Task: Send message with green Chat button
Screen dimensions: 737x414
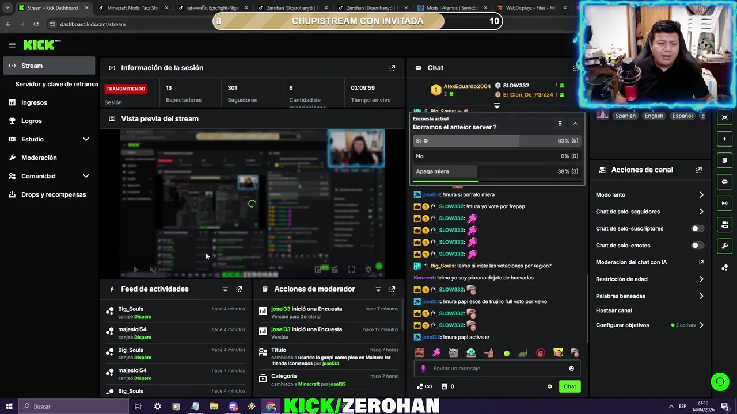Action: pos(569,386)
